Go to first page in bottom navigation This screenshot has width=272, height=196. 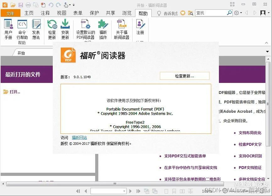(x=78, y=191)
